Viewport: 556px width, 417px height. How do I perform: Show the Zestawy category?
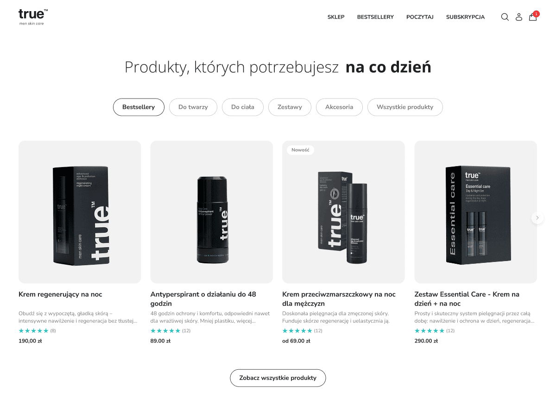(290, 107)
